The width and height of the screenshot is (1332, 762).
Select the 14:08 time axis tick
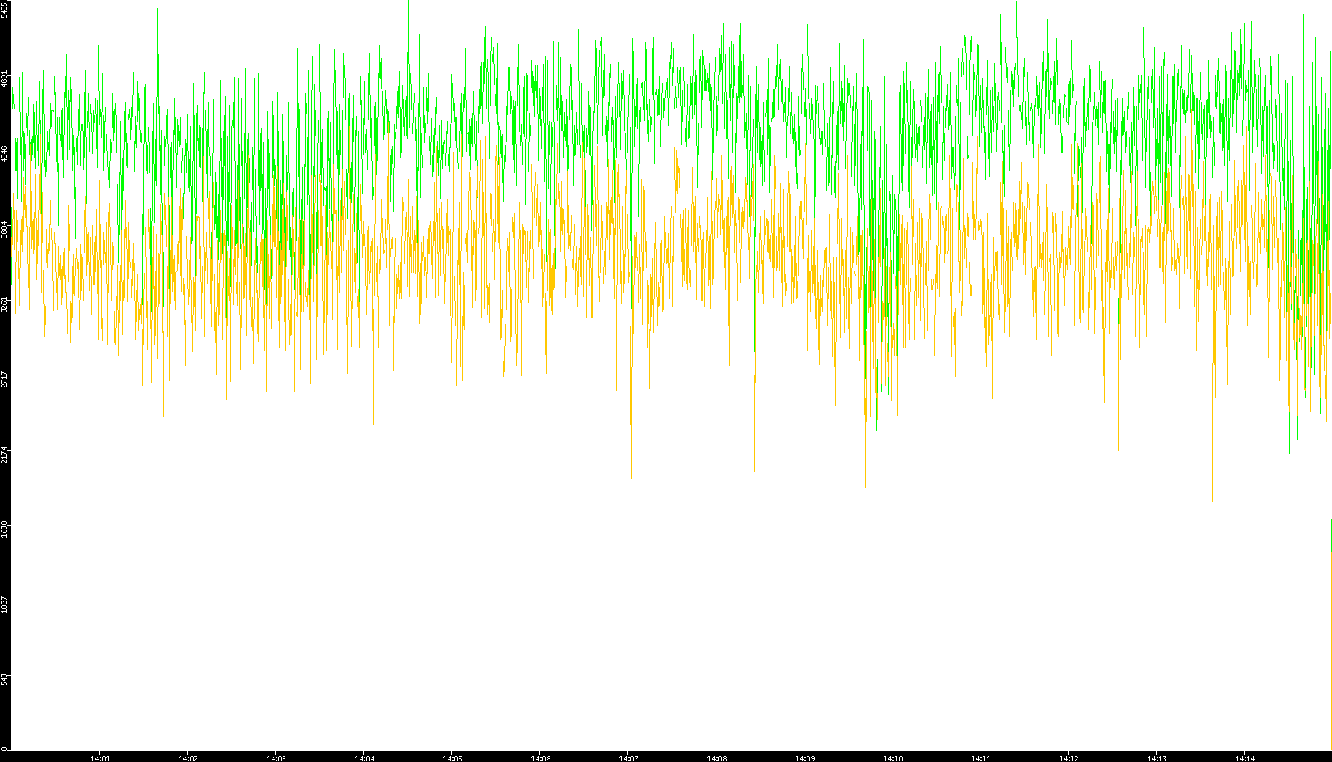tap(716, 758)
